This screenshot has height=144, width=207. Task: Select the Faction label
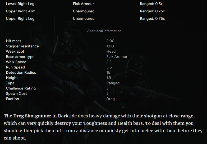pos(12,99)
